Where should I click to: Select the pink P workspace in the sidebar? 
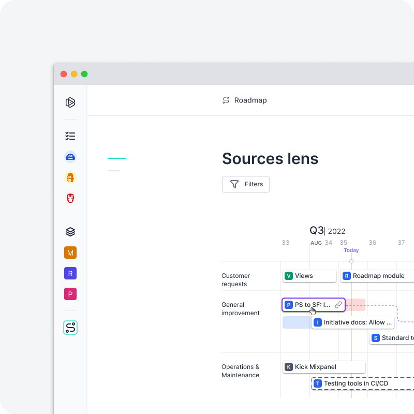coord(70,293)
